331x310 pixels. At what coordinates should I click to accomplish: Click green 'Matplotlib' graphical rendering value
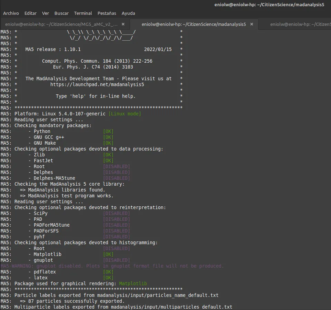pyautogui.click(x=133, y=283)
